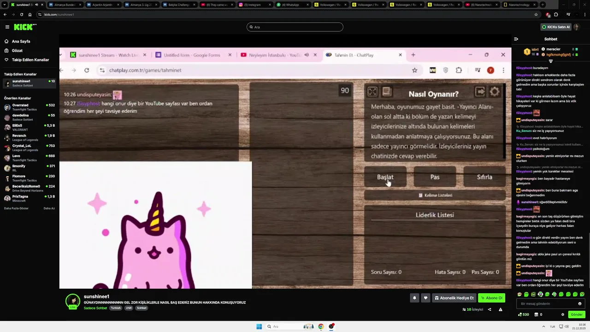Click the Gönder send button
Image resolution: width=590 pixels, height=332 pixels.
[x=577, y=314]
